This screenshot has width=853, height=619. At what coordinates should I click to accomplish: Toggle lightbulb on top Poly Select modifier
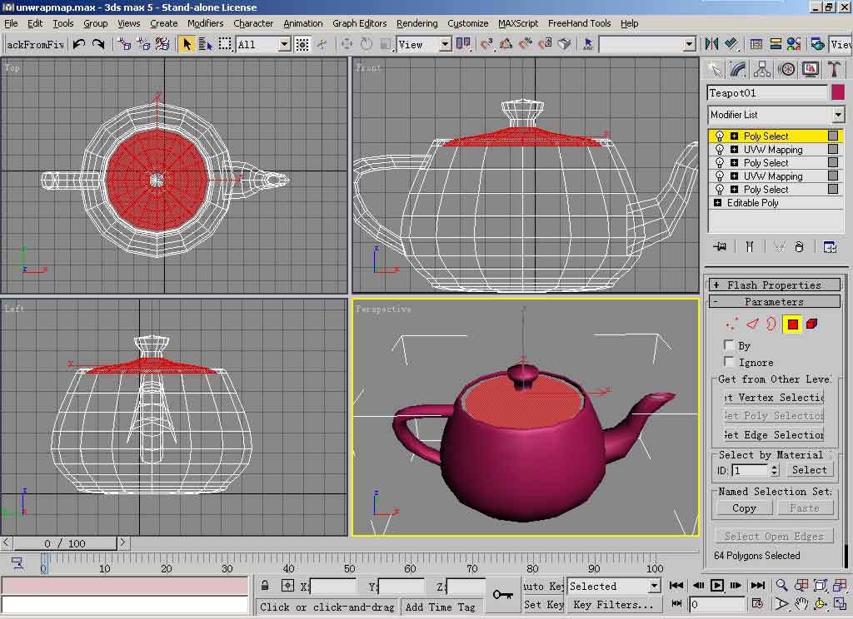[720, 136]
